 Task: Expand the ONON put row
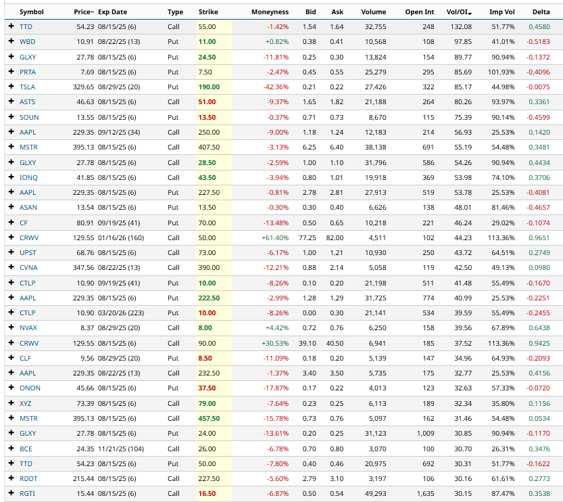coord(11,388)
